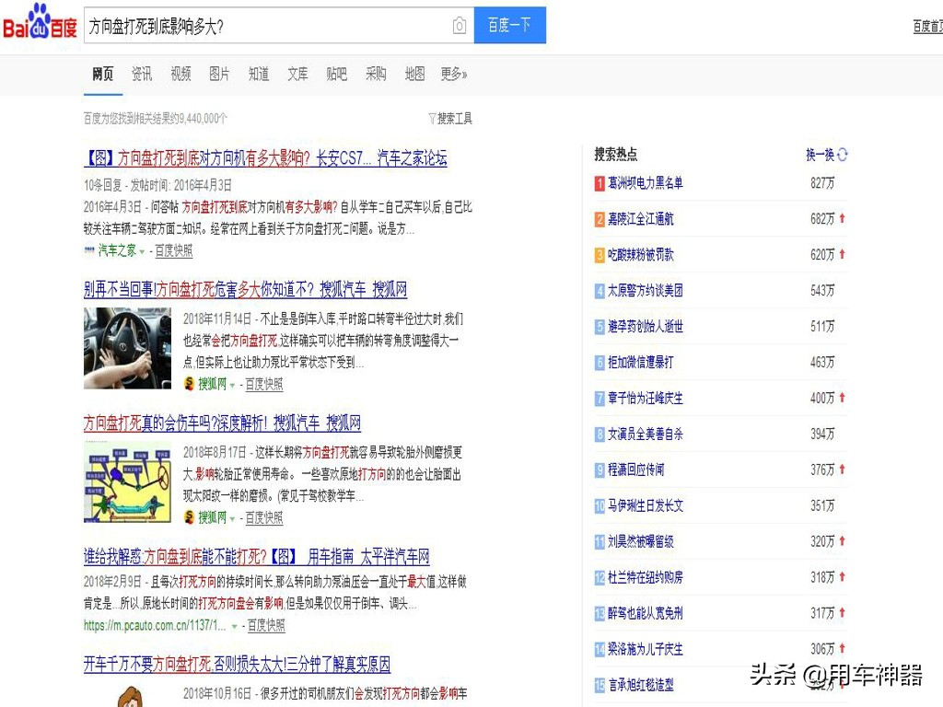
Task: Open result 开车千万不要方向盘打死
Action: [237, 665]
